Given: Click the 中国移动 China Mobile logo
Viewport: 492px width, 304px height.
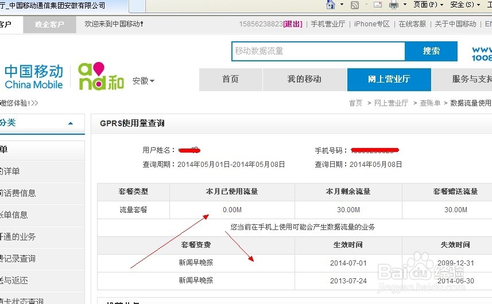Looking at the screenshot, I should [33, 77].
